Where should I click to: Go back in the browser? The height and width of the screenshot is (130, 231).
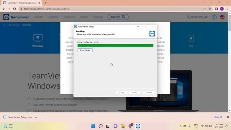[4, 9]
